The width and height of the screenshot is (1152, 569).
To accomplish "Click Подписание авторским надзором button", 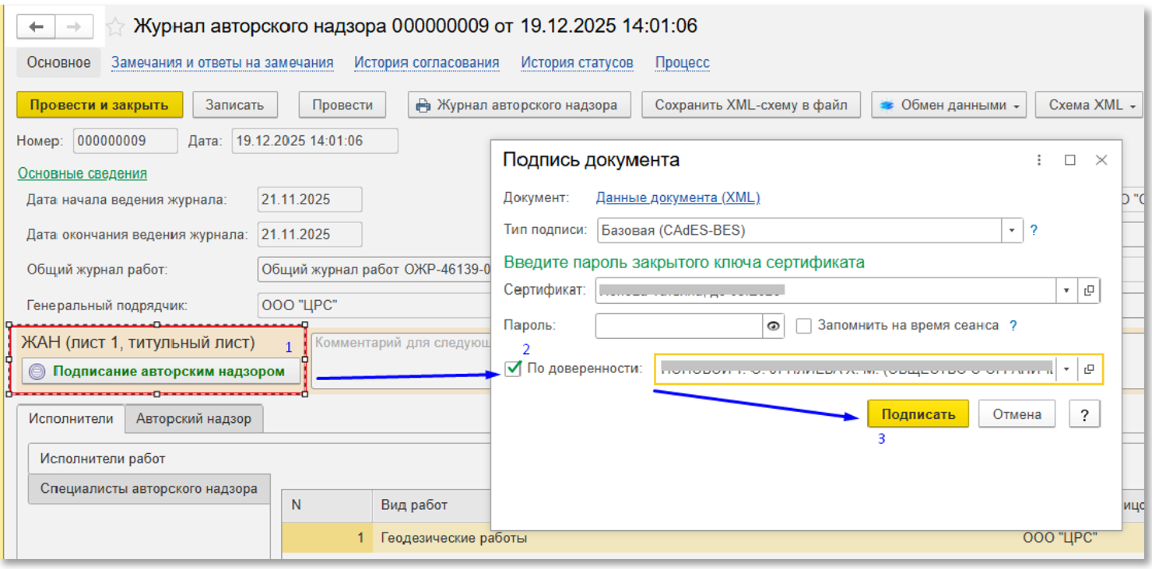I will [x=160, y=372].
